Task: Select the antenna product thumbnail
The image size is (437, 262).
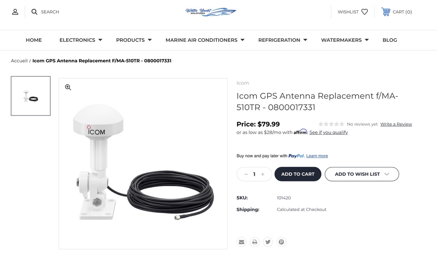Action: pyautogui.click(x=31, y=96)
